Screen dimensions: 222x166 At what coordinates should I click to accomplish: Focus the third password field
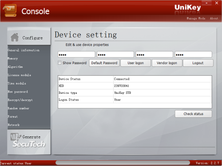click(x=155, y=54)
